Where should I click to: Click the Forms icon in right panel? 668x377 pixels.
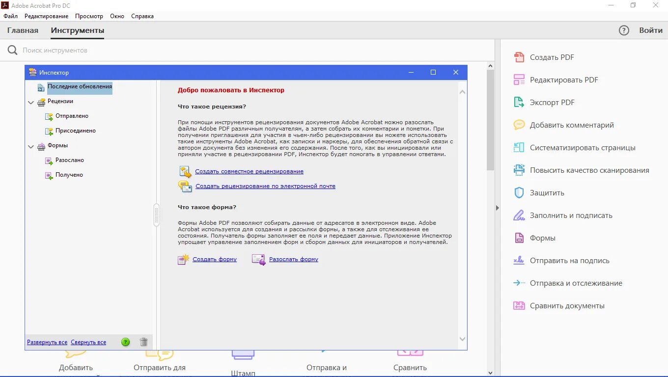tap(519, 238)
